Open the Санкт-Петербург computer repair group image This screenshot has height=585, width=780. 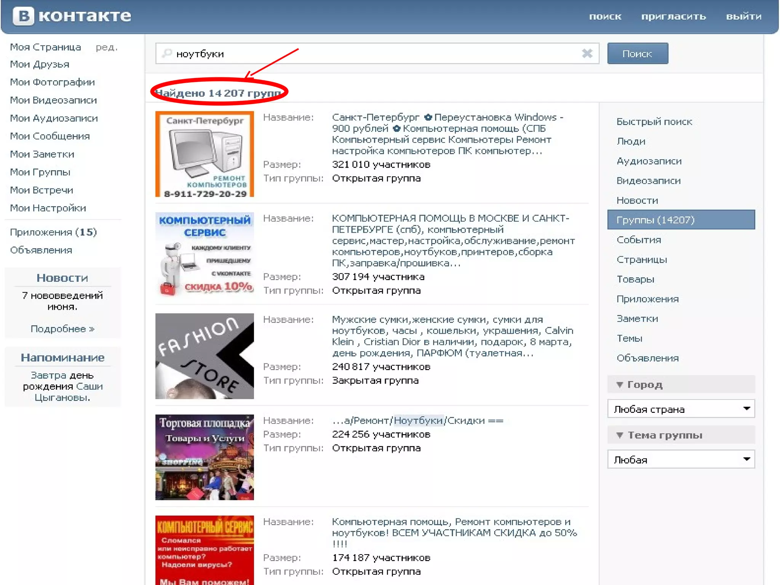(205, 154)
